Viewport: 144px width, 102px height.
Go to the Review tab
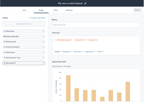[69, 10]
